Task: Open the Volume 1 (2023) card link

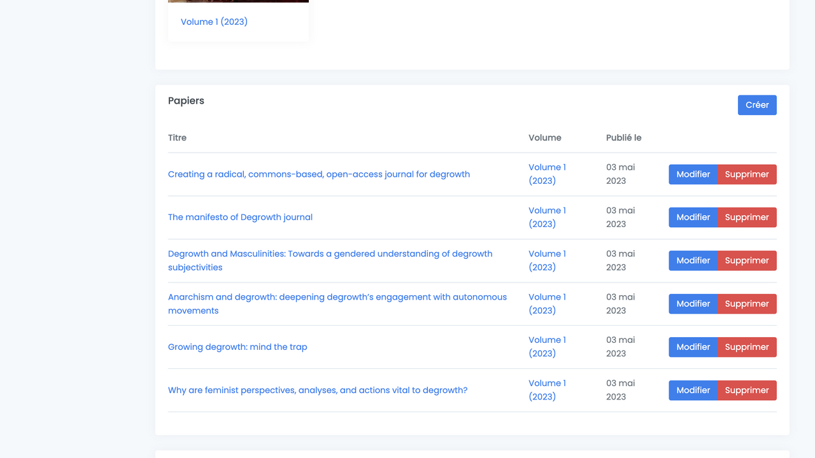Action: 214,22
